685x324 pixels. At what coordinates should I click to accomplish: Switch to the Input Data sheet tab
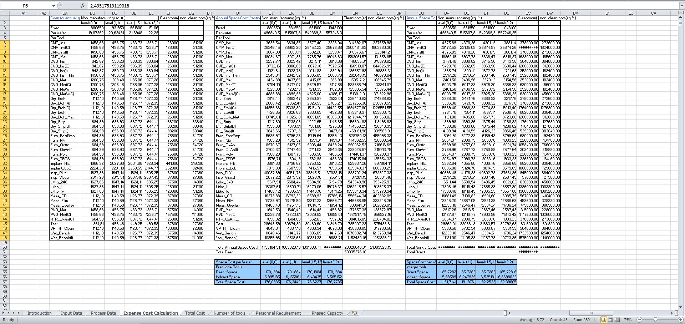click(x=71, y=313)
